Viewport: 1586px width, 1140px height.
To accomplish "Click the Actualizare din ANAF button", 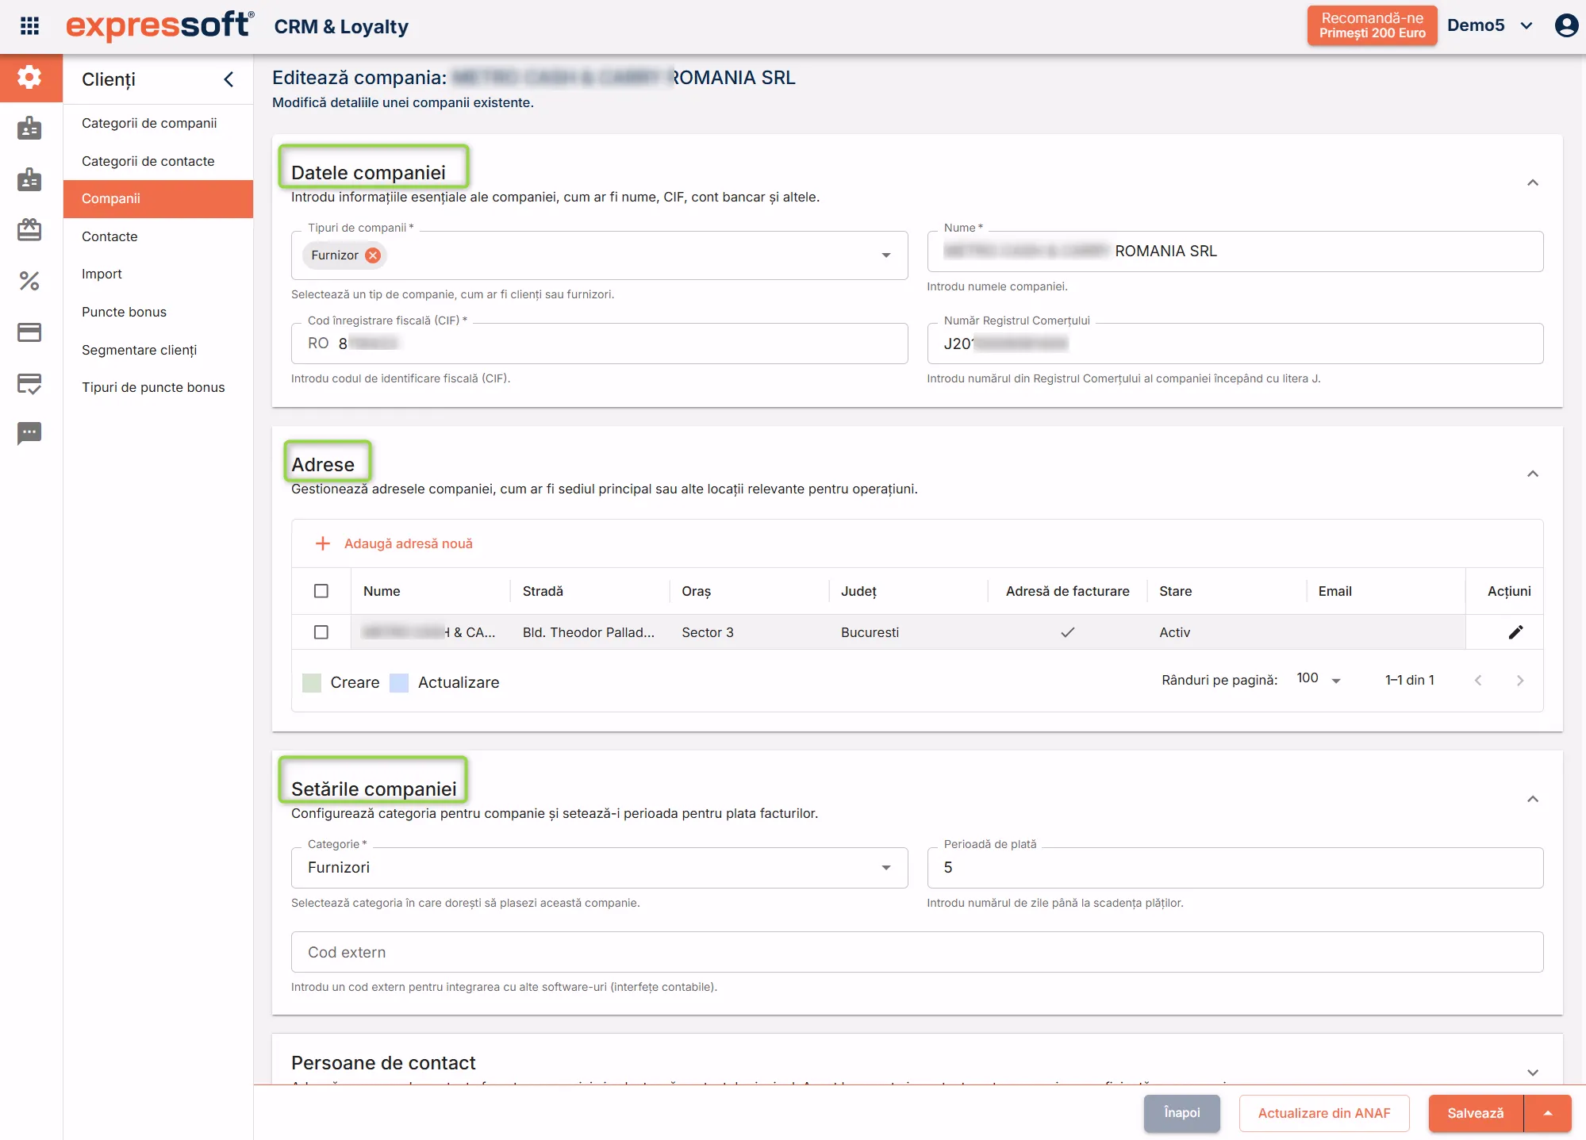I will tap(1324, 1113).
